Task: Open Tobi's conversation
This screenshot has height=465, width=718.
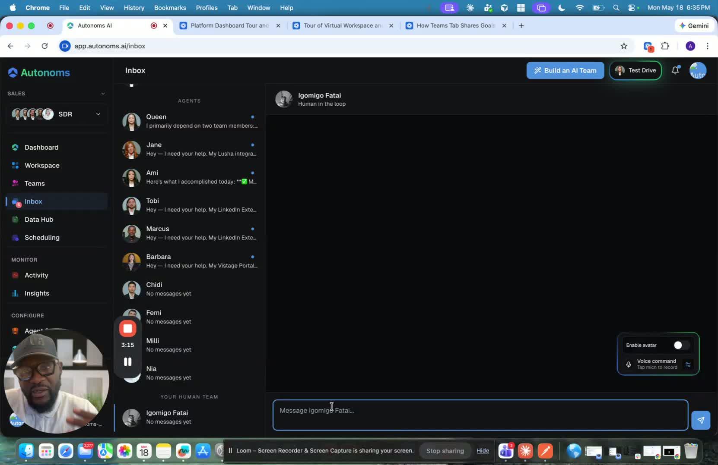Action: coord(189,205)
